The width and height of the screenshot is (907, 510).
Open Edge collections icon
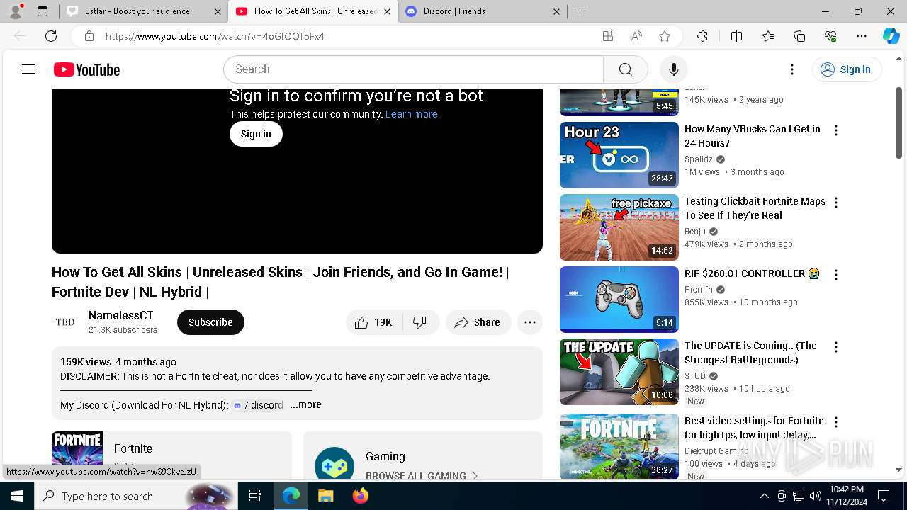(799, 36)
